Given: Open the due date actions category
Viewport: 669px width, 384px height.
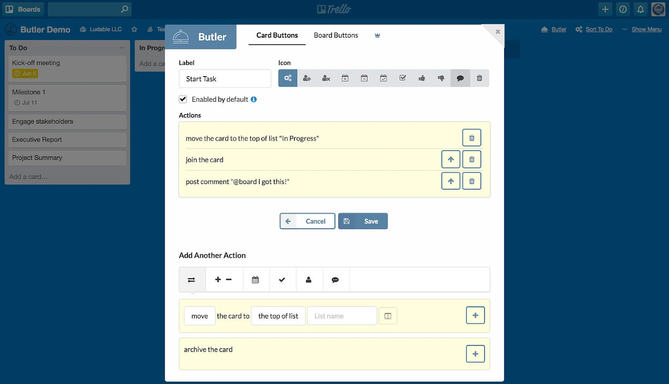Looking at the screenshot, I should pos(256,279).
